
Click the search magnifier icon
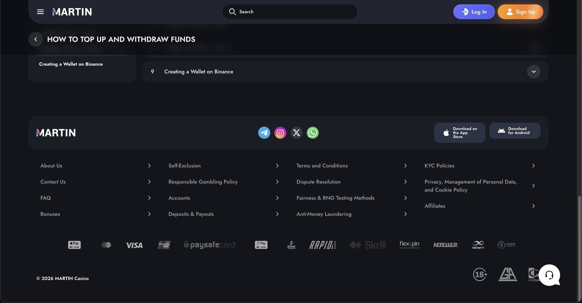tap(232, 12)
